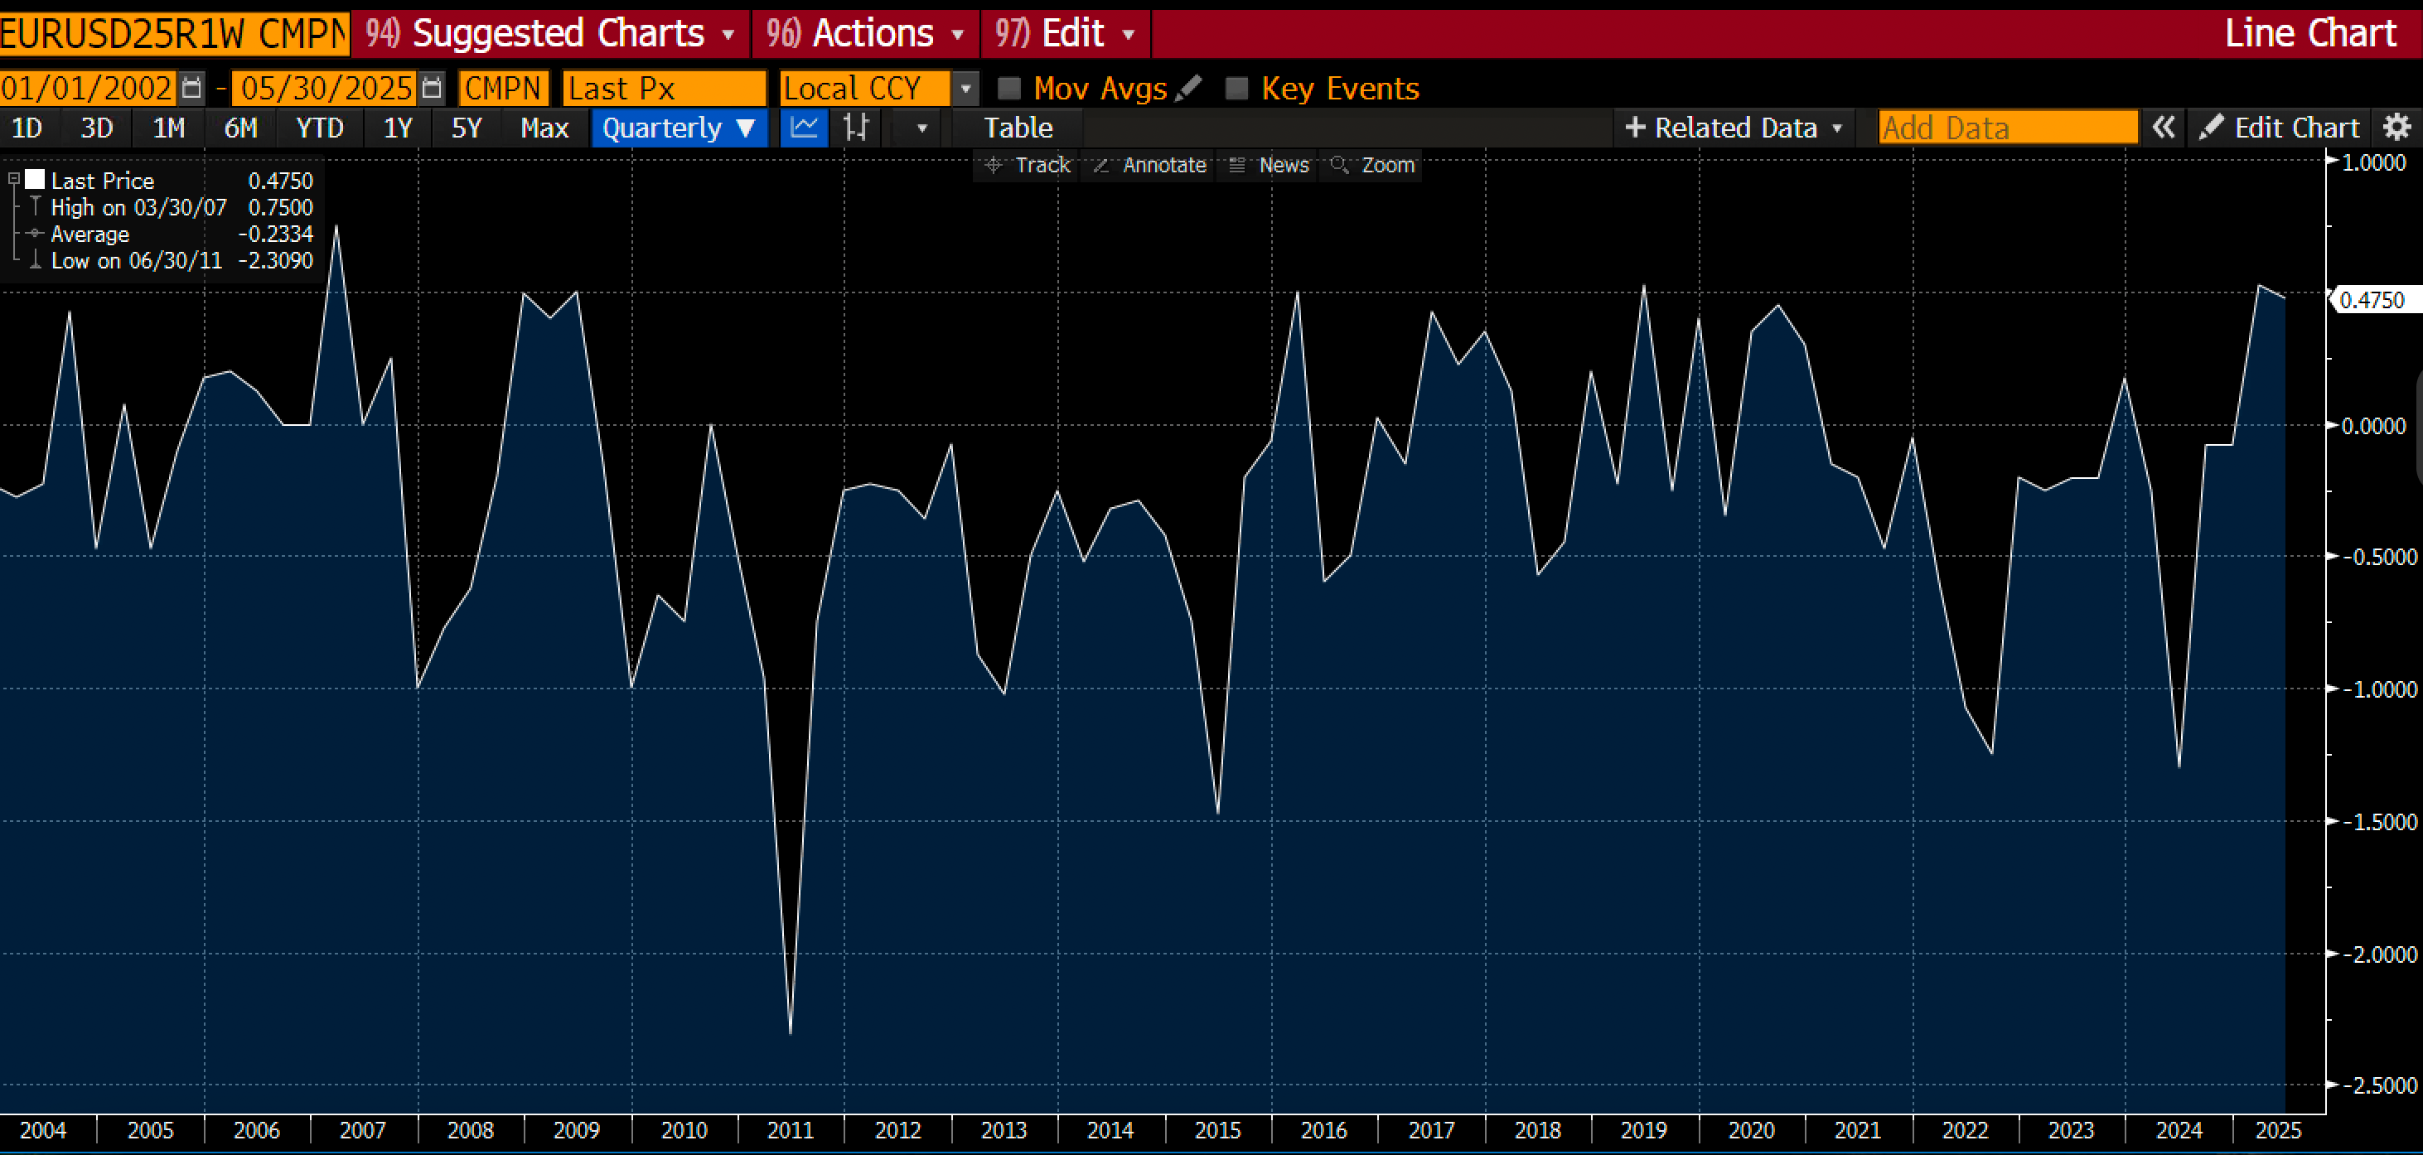2423x1155 pixels.
Task: Open the Quarterly periodicity dropdown
Action: 680,127
